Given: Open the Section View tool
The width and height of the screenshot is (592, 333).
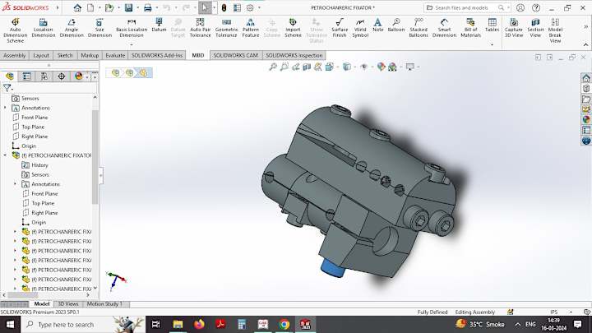Looking at the screenshot, I should tap(535, 28).
